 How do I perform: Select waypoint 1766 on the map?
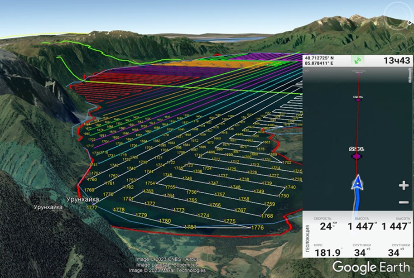click(x=215, y=205)
